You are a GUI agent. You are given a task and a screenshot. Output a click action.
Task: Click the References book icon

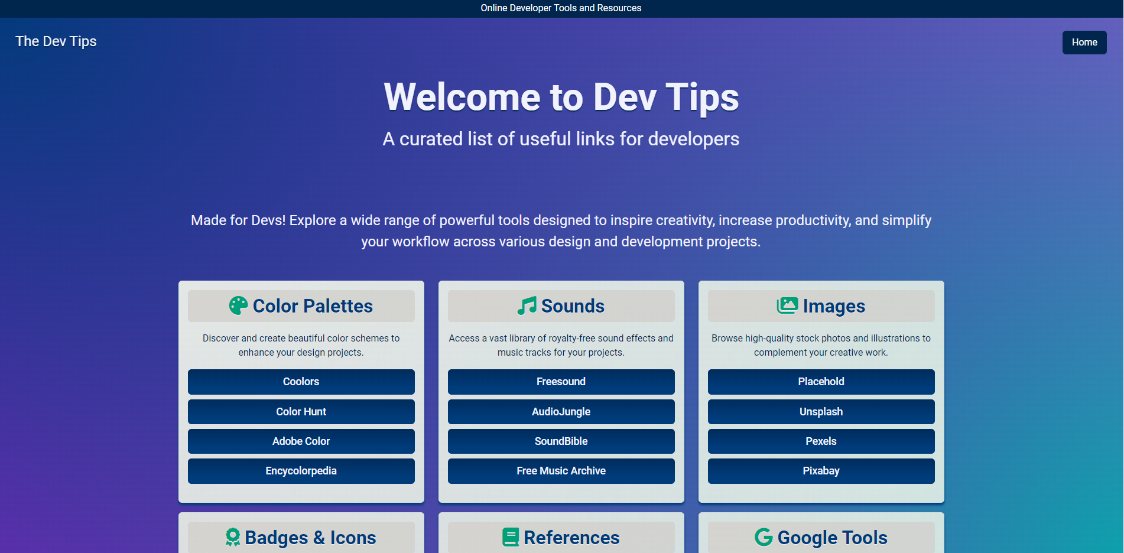[511, 537]
